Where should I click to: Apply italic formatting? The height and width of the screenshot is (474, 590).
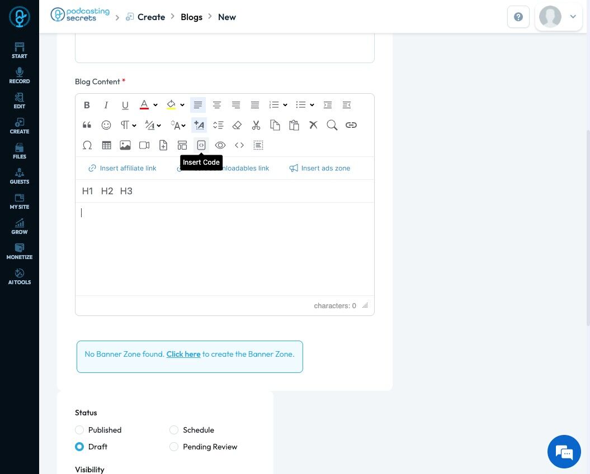[106, 105]
